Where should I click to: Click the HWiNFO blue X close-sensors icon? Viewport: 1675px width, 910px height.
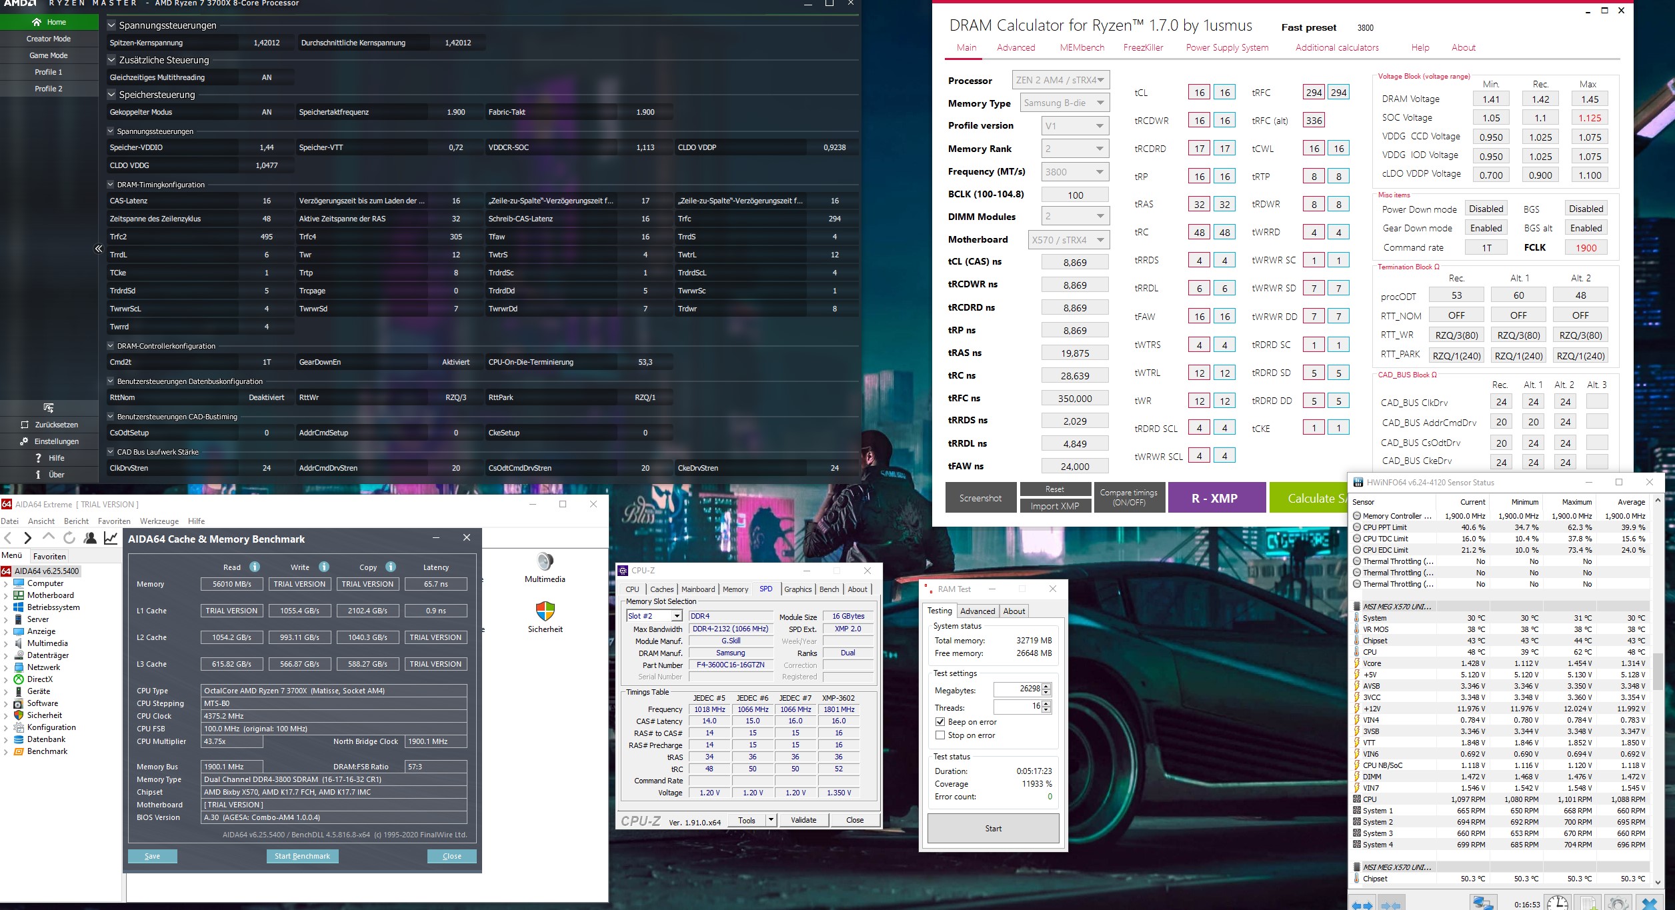click(1649, 903)
